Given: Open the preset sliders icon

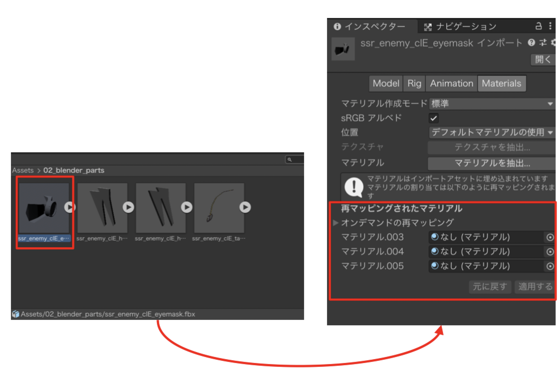Looking at the screenshot, I should (x=543, y=43).
